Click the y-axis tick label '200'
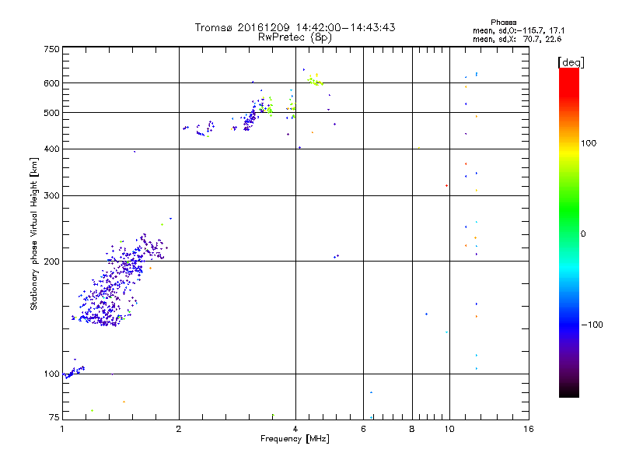Screen dimensions: 622x467 point(51,262)
